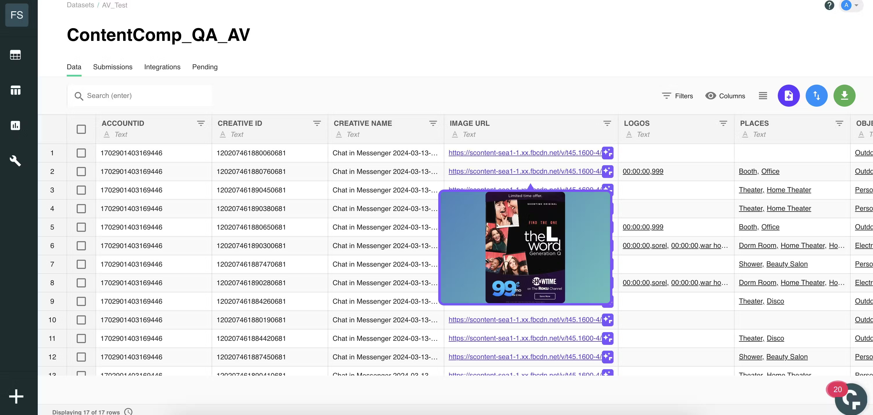Click the clock icon beside row count
The width and height of the screenshot is (873, 415).
click(128, 412)
